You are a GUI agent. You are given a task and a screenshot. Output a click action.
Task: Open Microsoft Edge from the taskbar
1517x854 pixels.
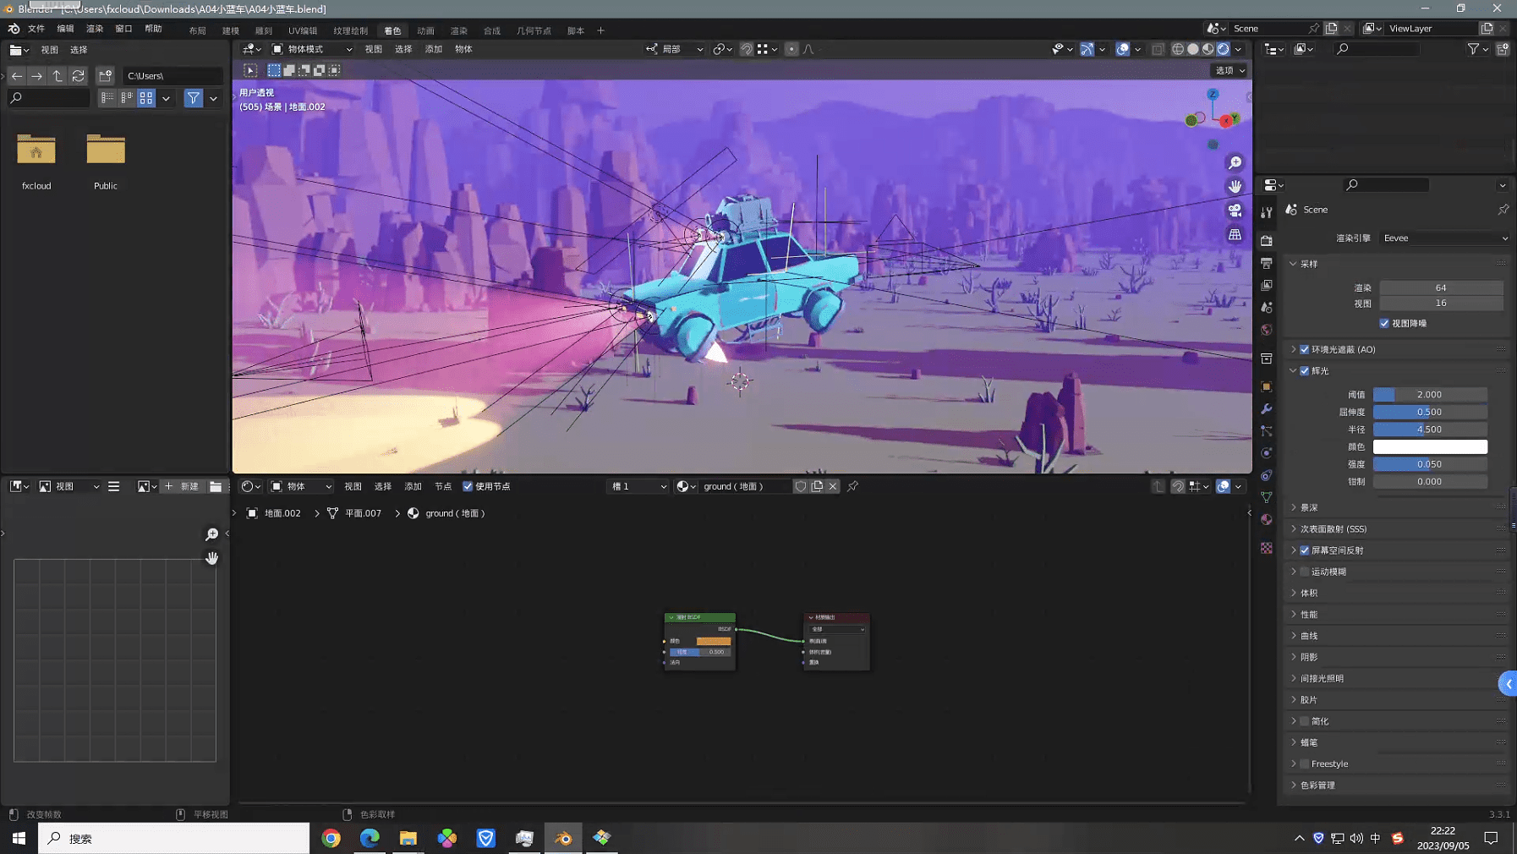tap(370, 838)
